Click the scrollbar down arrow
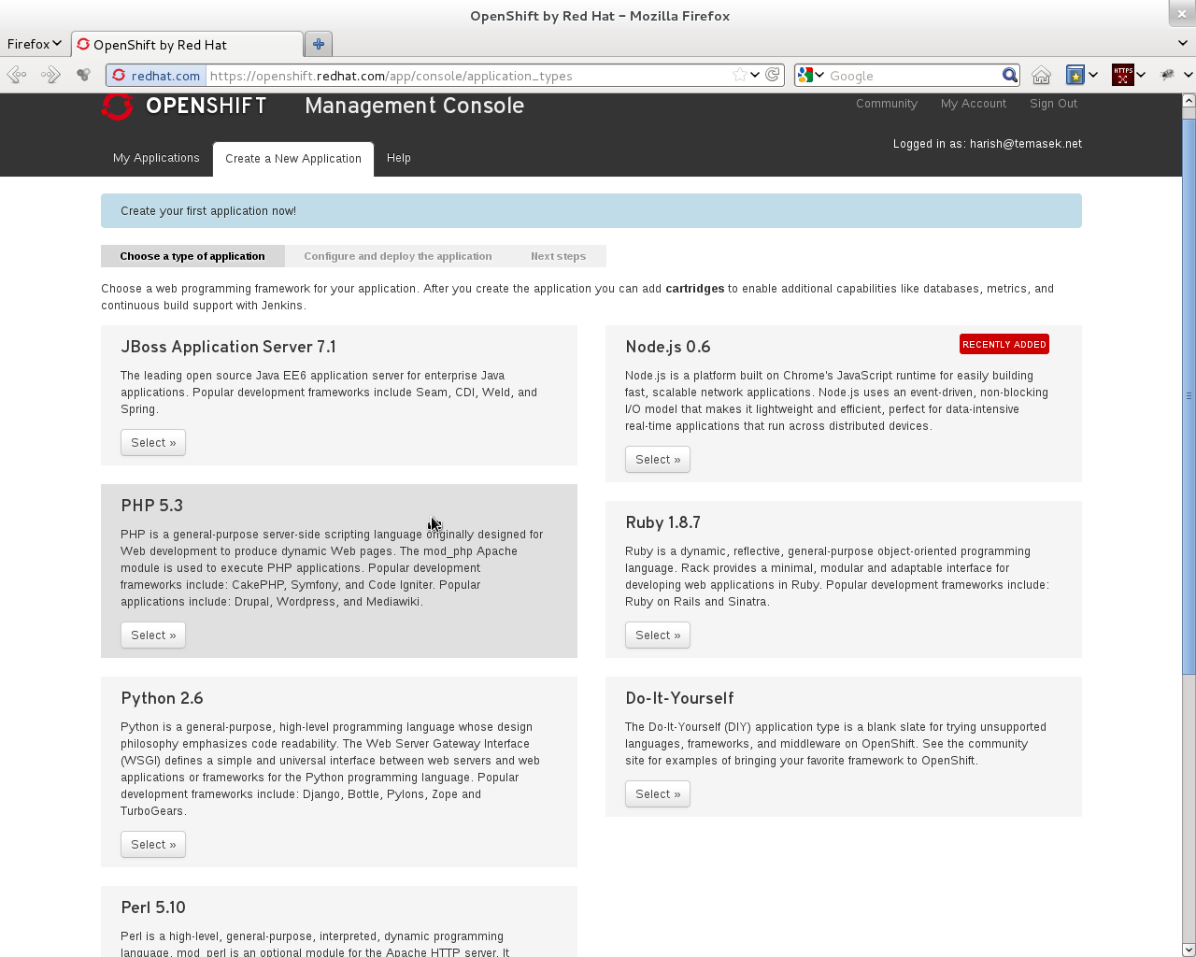This screenshot has width=1196, height=957. coord(1189,950)
